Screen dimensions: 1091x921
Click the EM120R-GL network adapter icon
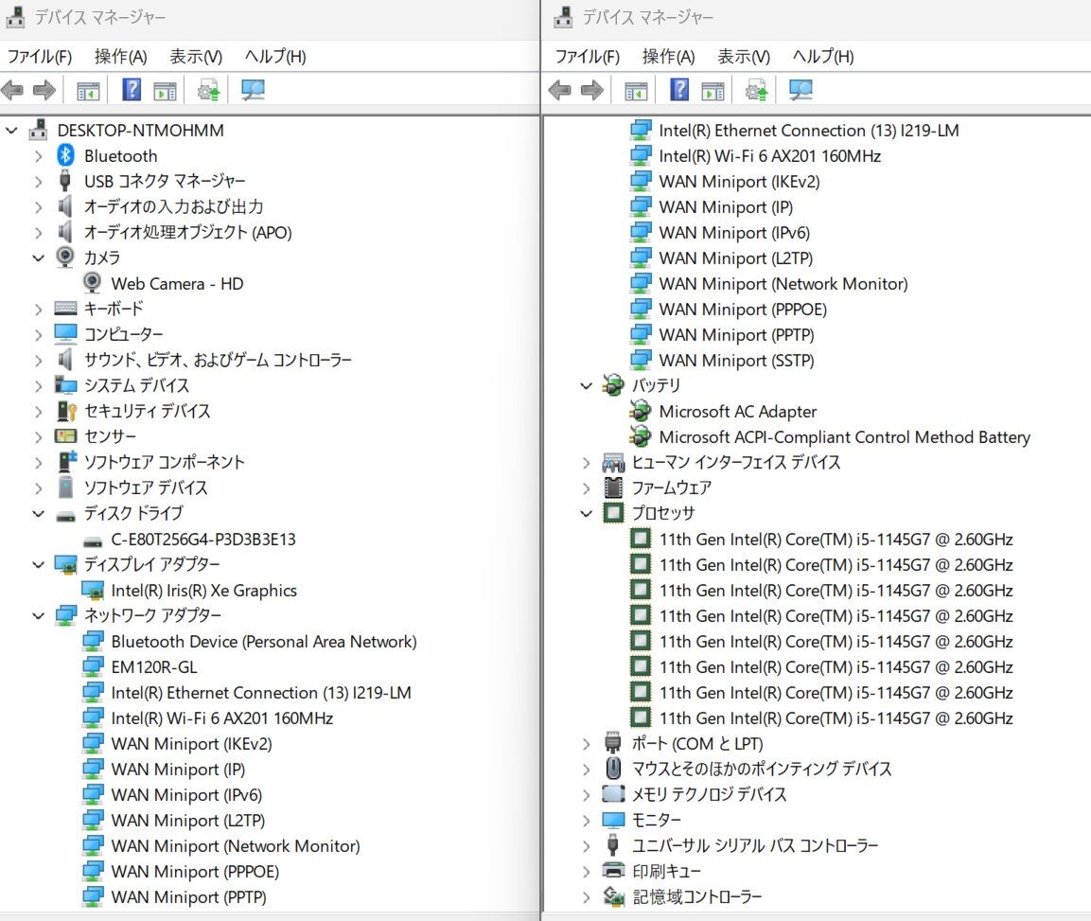pos(93,667)
